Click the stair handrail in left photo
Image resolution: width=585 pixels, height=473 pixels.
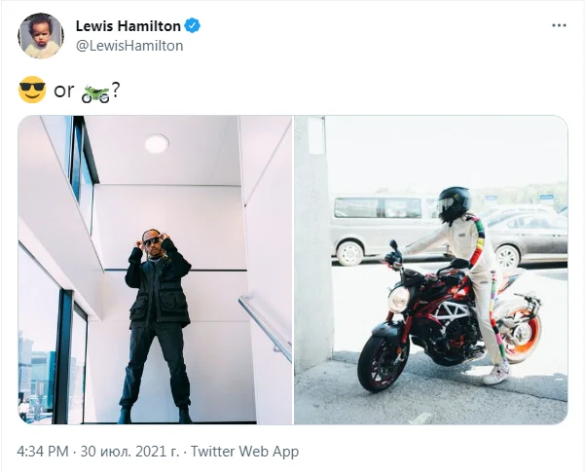click(266, 326)
